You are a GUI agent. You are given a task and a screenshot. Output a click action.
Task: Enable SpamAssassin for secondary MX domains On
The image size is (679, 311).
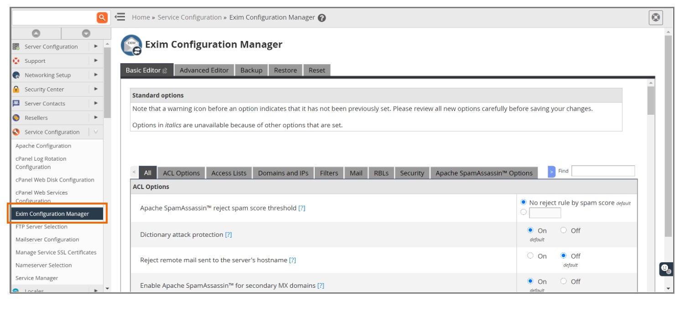click(530, 281)
